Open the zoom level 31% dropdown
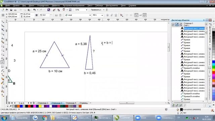The height and width of the screenshot is (121, 215). 87,10
